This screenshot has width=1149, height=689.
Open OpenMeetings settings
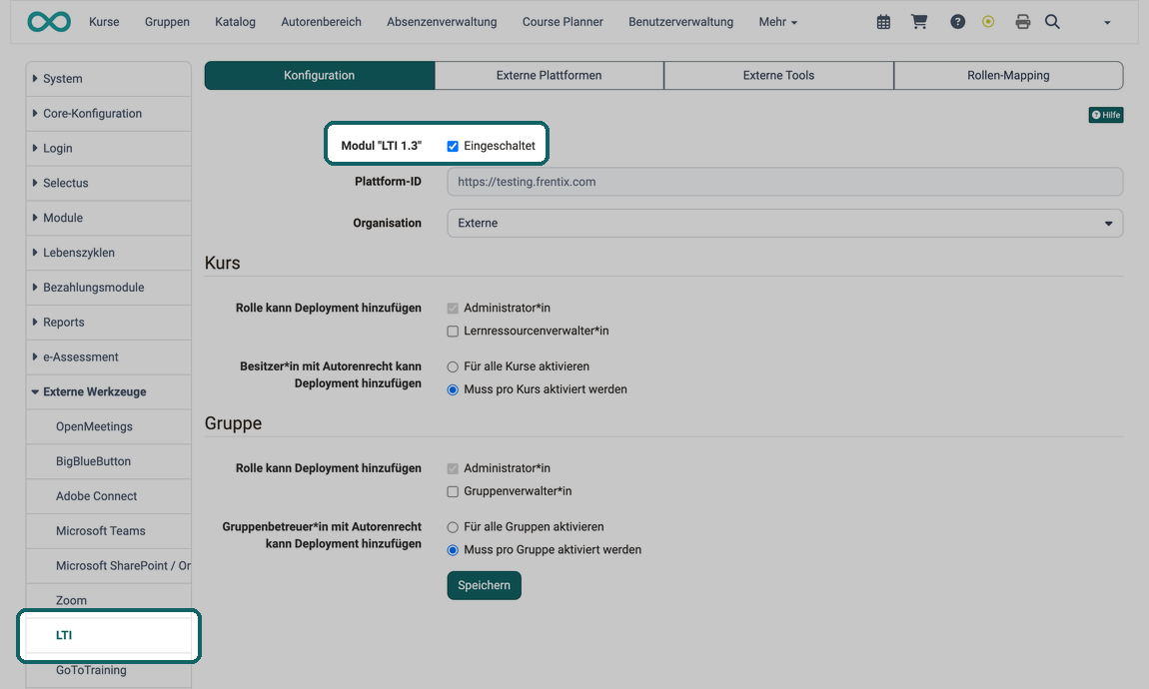pyautogui.click(x=109, y=426)
